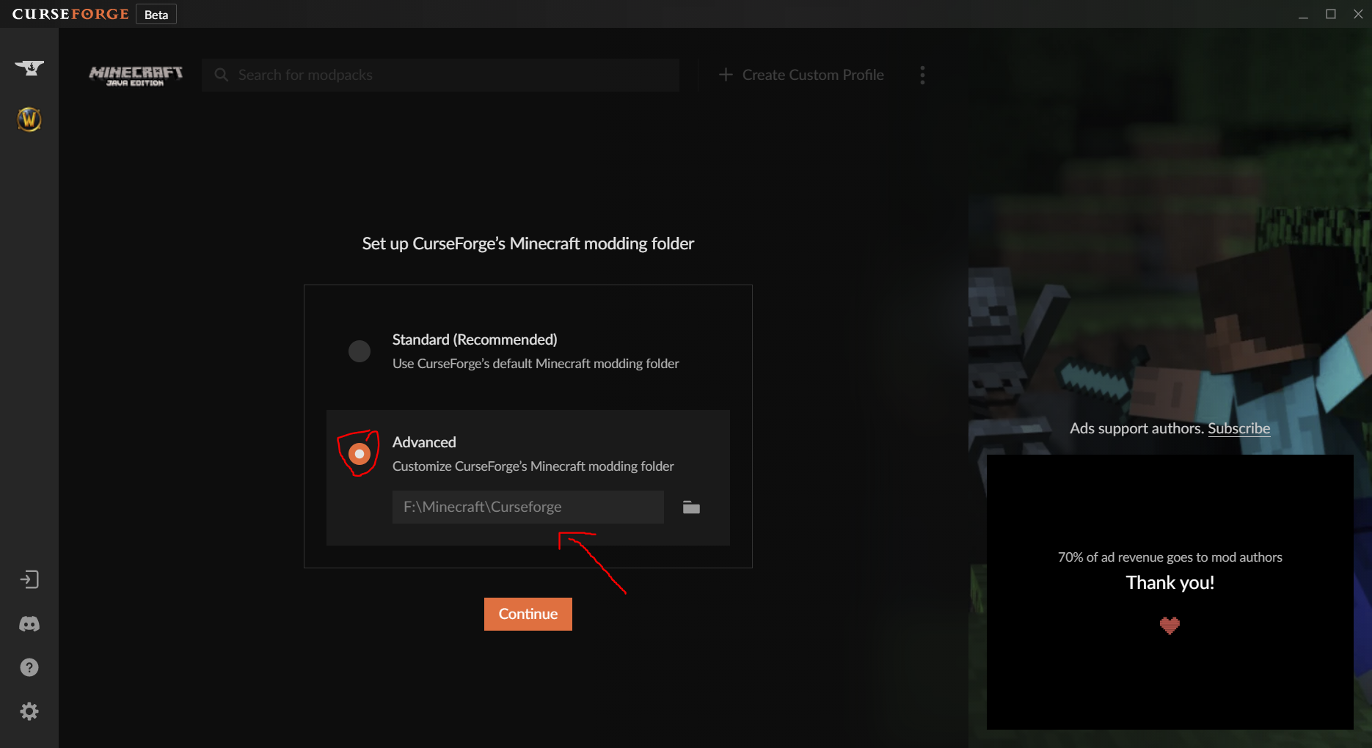Image resolution: width=1372 pixels, height=748 pixels.
Task: Click the CurseForge logo in title bar
Action: pyautogui.click(x=70, y=14)
